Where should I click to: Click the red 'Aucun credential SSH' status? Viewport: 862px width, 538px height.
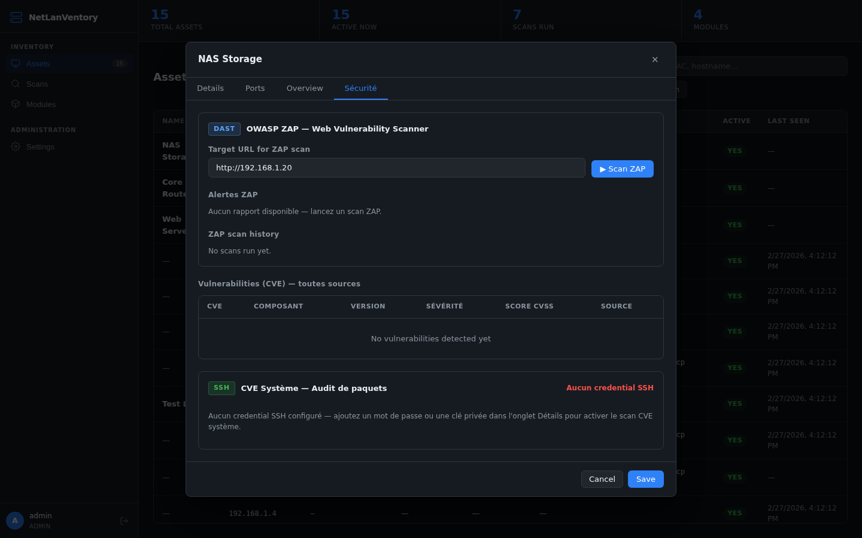[610, 388]
